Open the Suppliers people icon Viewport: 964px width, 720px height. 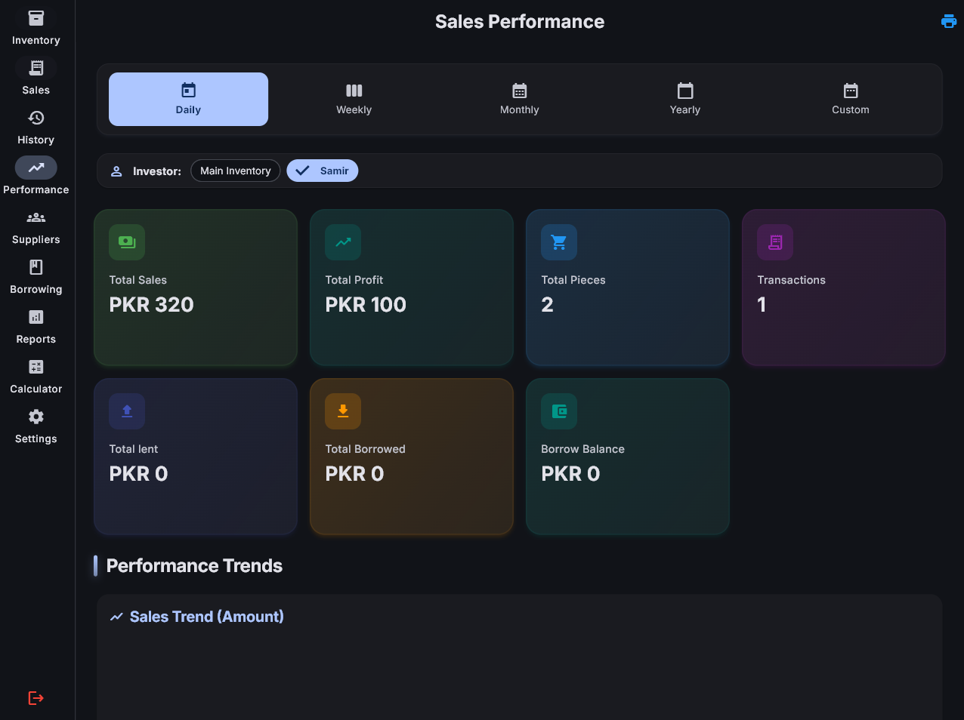click(x=36, y=217)
